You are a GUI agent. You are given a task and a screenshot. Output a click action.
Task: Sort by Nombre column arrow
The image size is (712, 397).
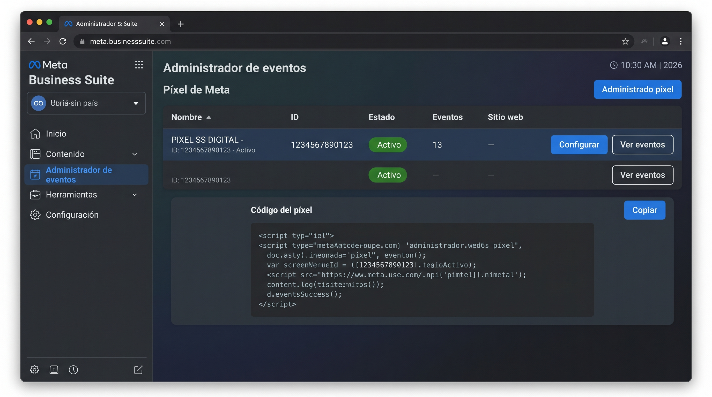pyautogui.click(x=209, y=117)
